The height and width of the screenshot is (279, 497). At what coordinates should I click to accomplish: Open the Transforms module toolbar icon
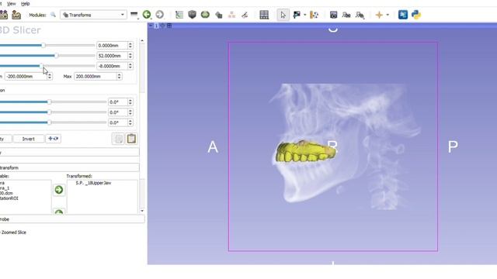point(218,15)
